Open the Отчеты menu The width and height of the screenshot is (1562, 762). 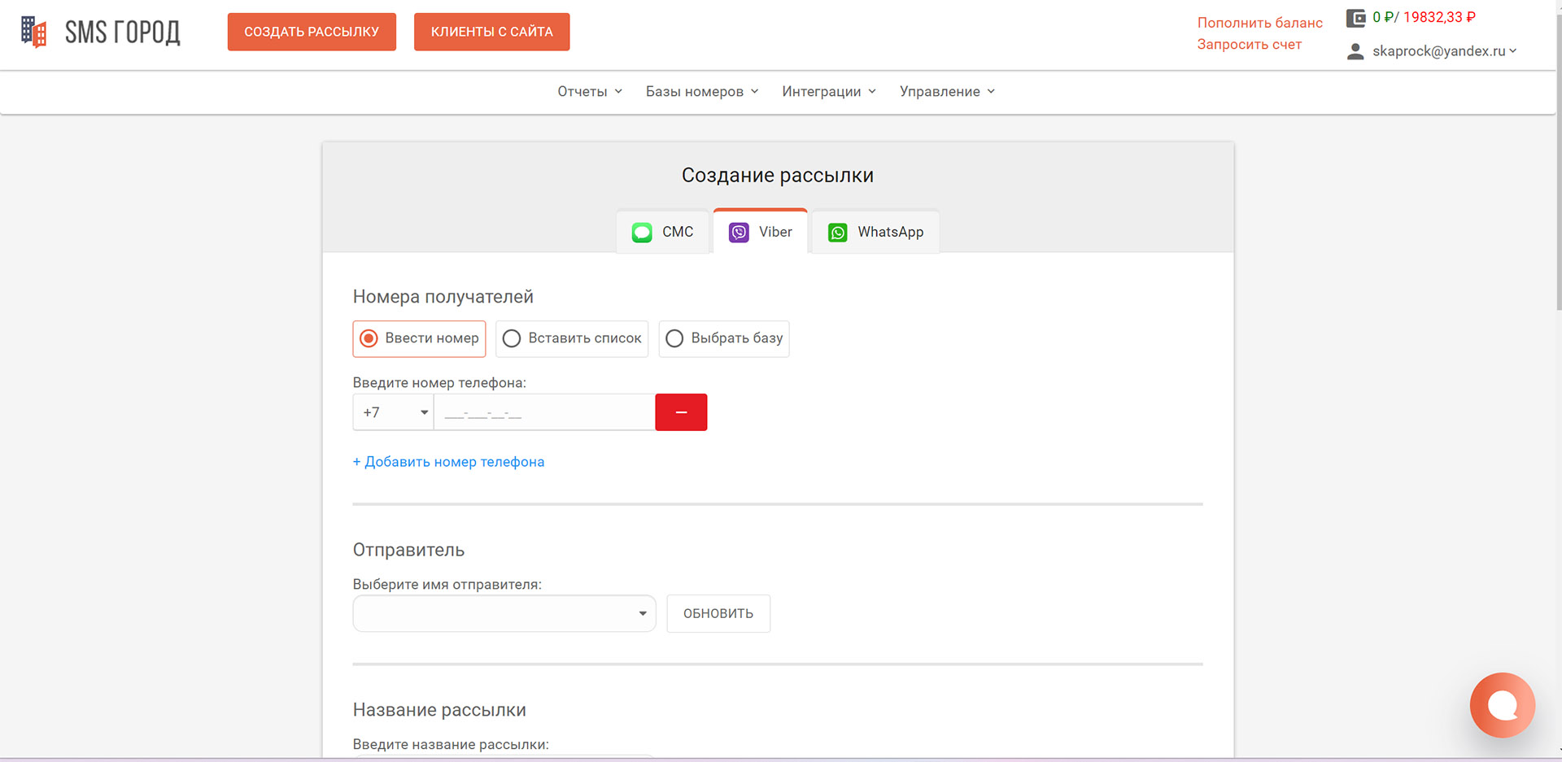point(589,92)
